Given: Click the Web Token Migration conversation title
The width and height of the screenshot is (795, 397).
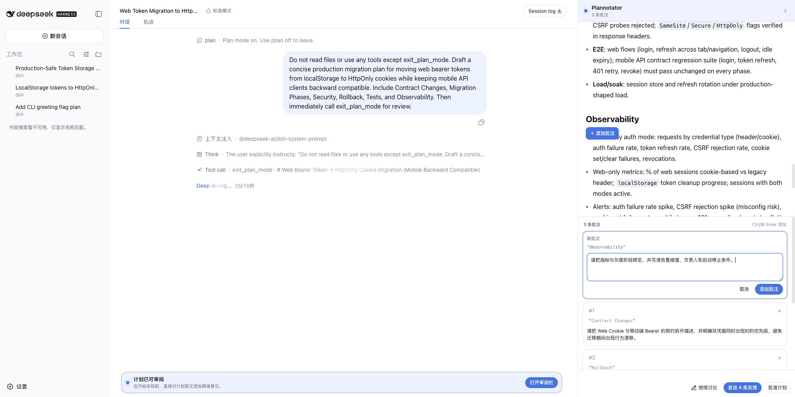Looking at the screenshot, I should point(158,11).
